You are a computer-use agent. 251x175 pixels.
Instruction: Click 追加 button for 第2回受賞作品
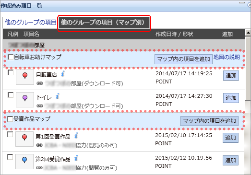[x=230, y=160]
